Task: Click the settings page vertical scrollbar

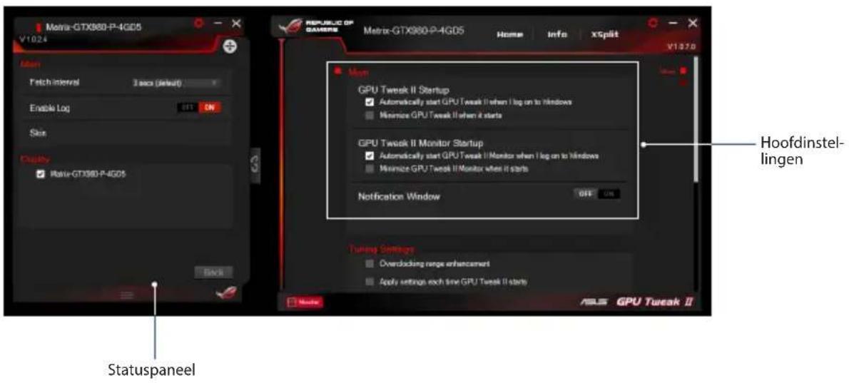Action: point(695,120)
